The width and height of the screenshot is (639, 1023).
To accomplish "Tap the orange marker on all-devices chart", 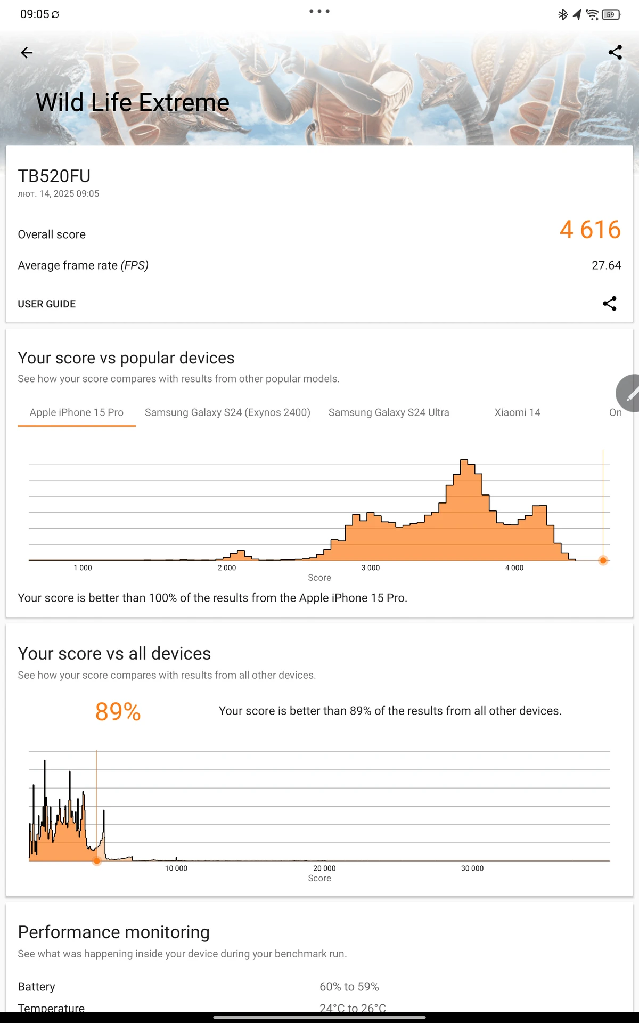I will point(96,861).
